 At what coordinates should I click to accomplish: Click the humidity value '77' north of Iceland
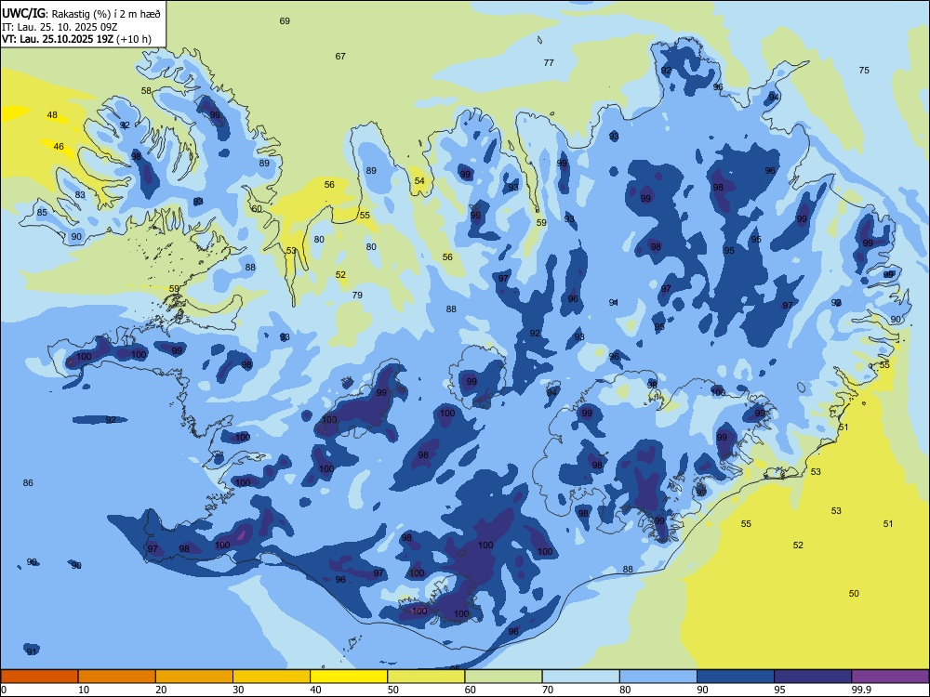[549, 63]
